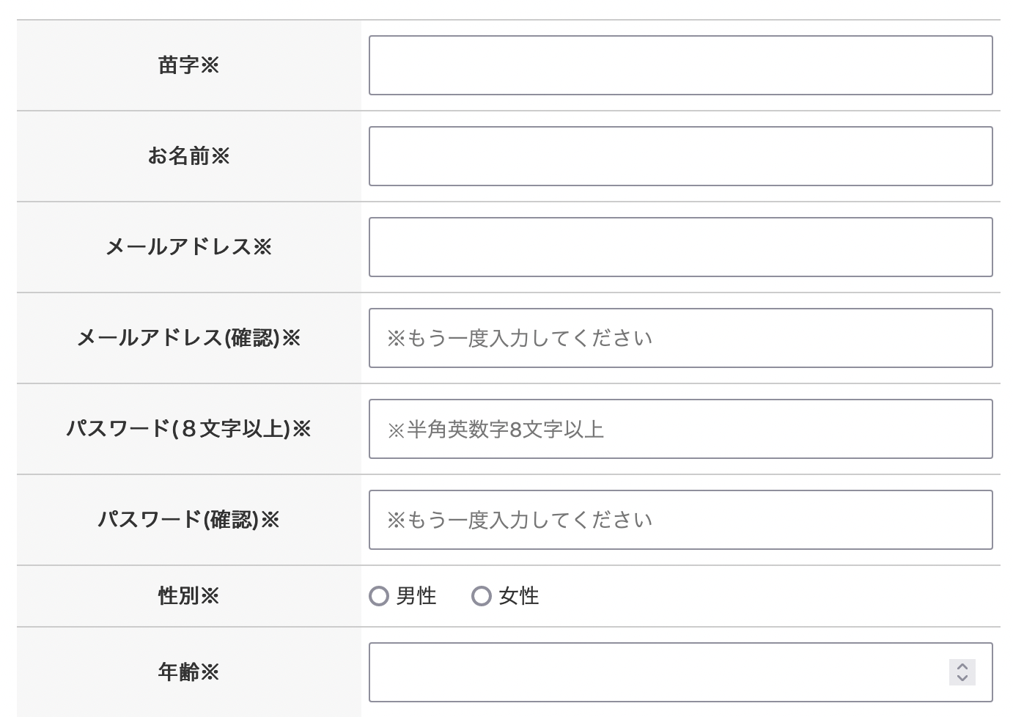
Task: Select the 女性 radio button
Action: 482,596
